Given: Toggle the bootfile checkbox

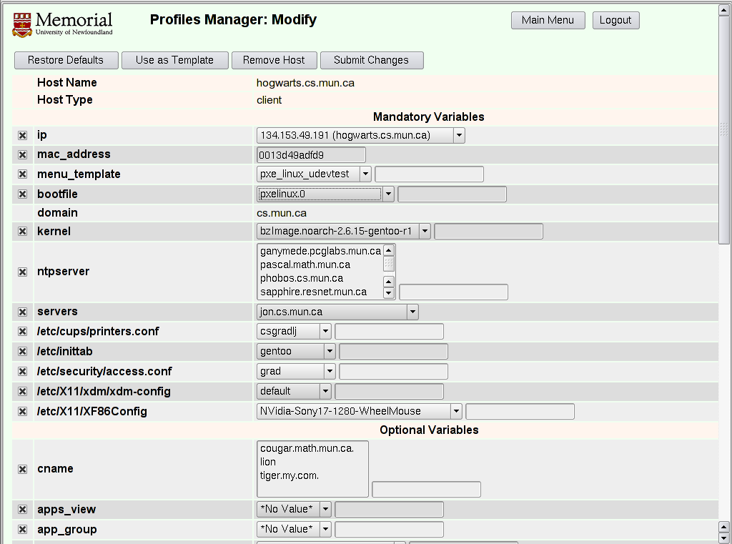Looking at the screenshot, I should pos(22,194).
